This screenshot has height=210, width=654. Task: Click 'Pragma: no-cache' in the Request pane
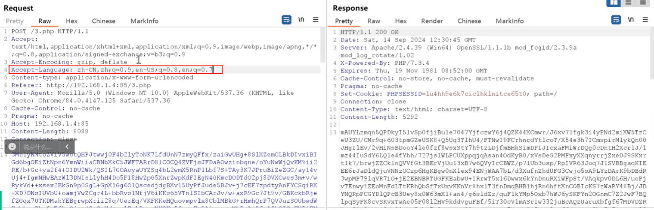click(x=42, y=116)
